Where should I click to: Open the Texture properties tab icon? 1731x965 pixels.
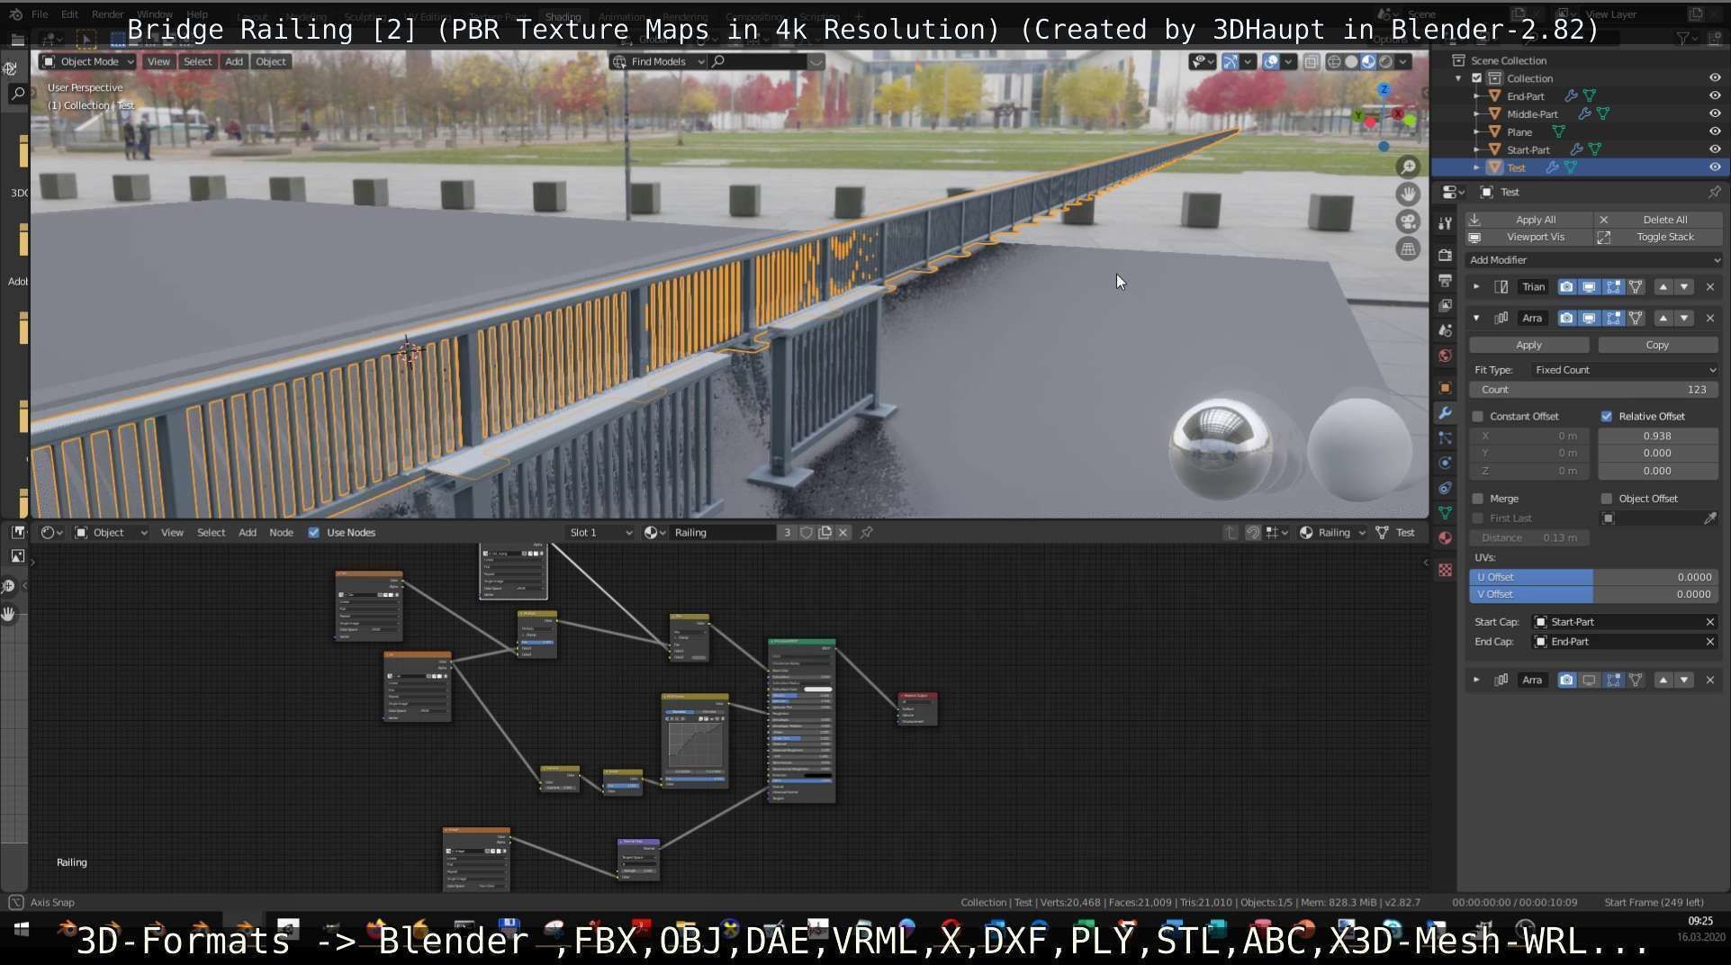(1445, 570)
